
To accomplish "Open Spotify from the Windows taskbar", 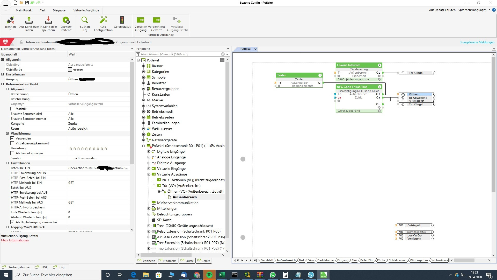I will [209, 275].
